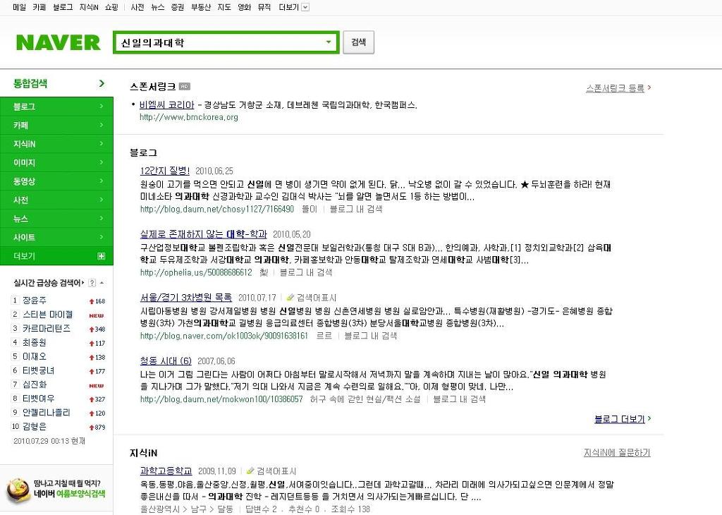Screen dimensions: 722x515
Task: Open 영화 in the top menu
Action: point(244,7)
